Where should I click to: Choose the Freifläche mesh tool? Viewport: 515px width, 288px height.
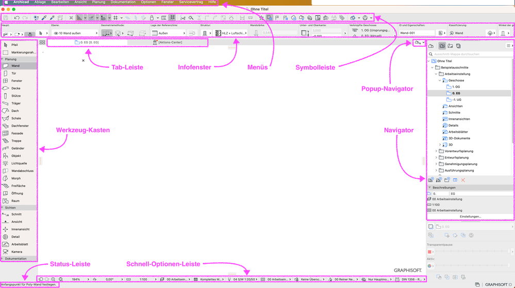click(19, 186)
